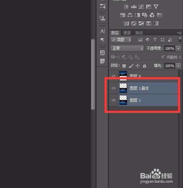Add a Color Balance adjustment
Screen dimensions: 183x188
130,15
